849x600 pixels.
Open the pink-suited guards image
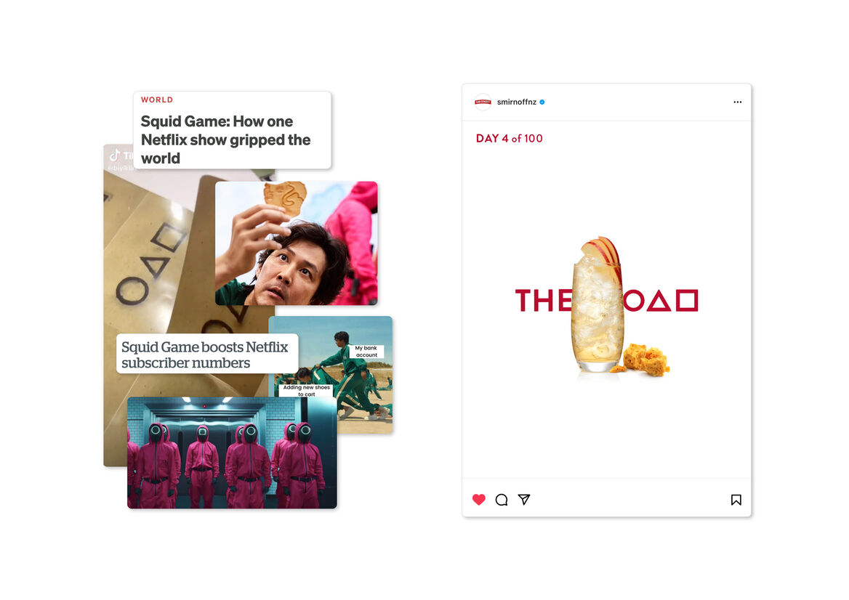pos(232,453)
